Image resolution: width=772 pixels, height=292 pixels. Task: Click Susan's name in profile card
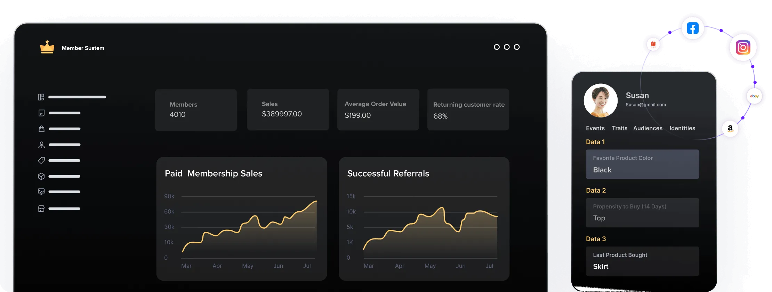[637, 95]
